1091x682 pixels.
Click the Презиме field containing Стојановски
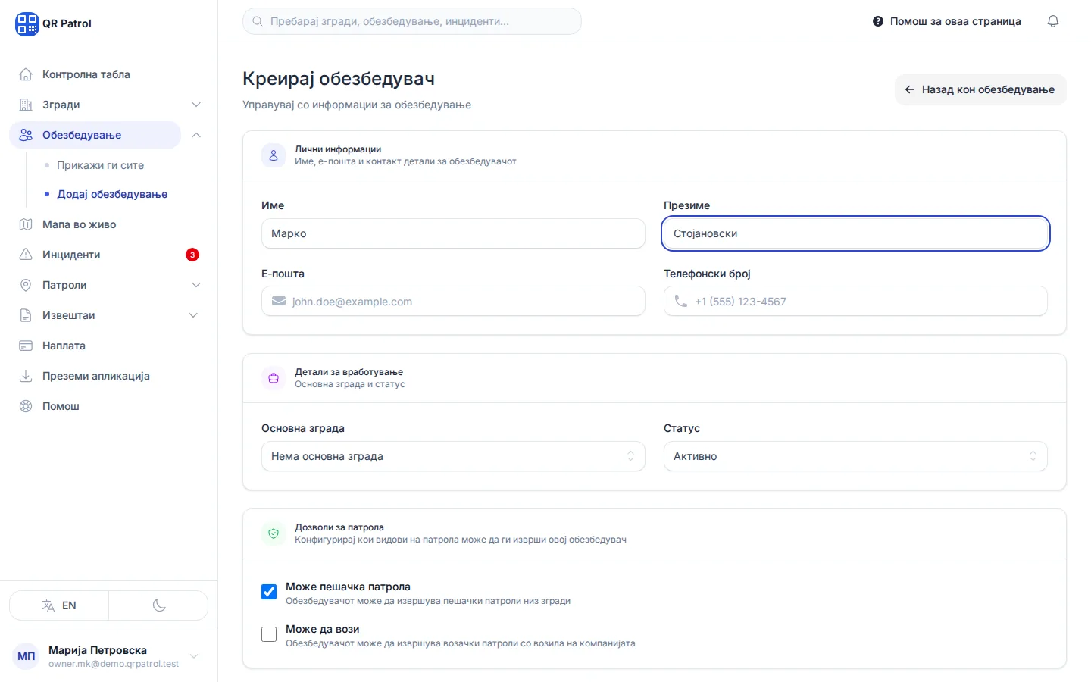coord(855,233)
